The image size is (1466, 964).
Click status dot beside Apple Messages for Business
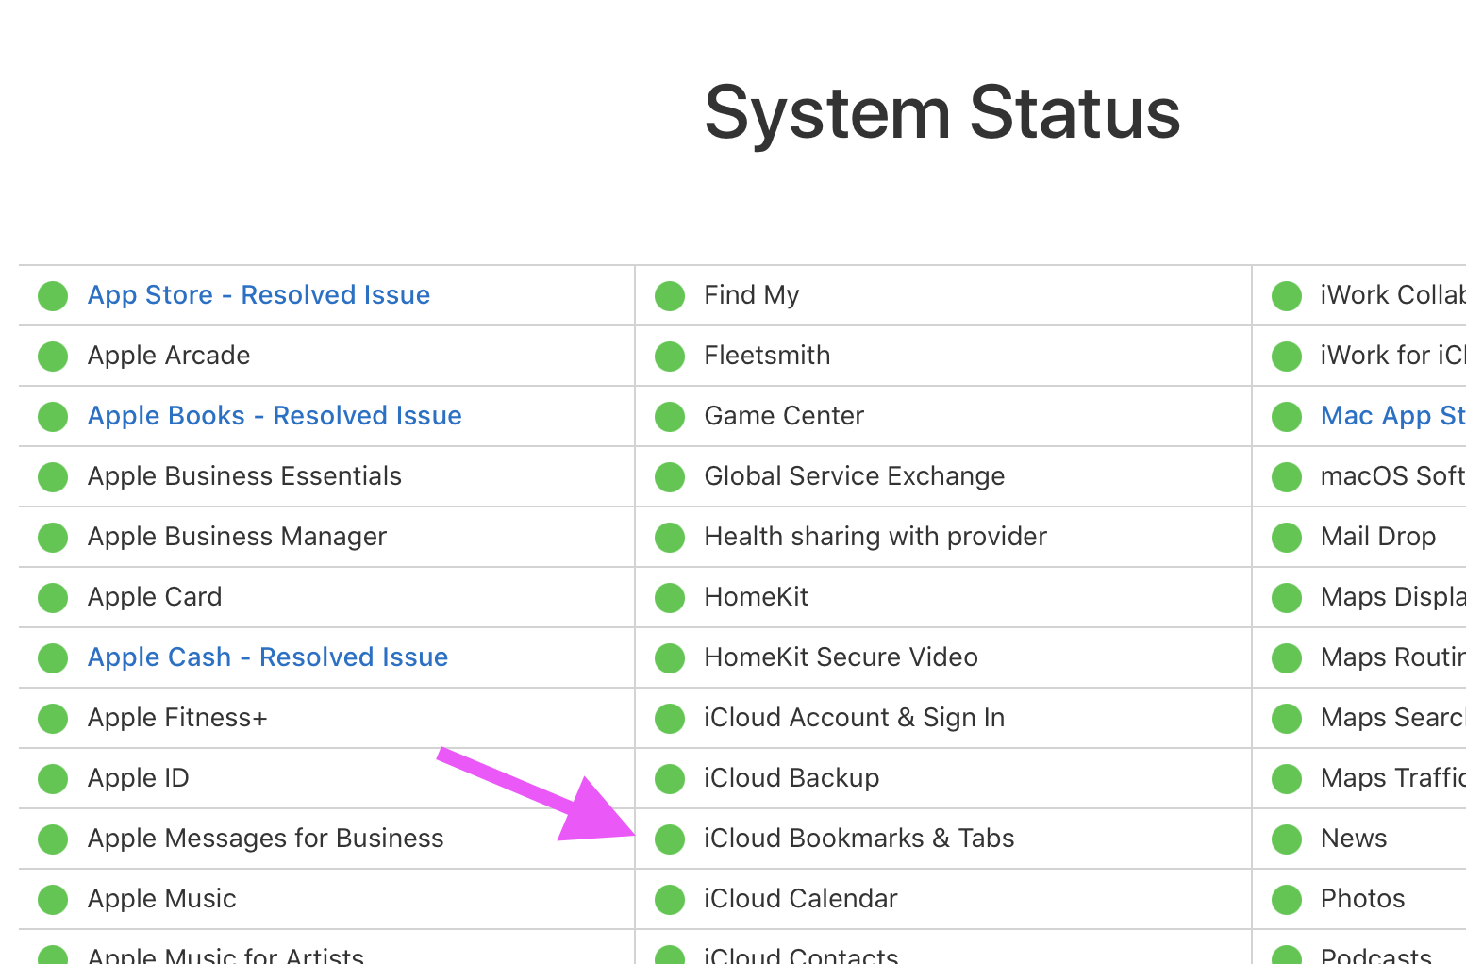[x=53, y=839]
